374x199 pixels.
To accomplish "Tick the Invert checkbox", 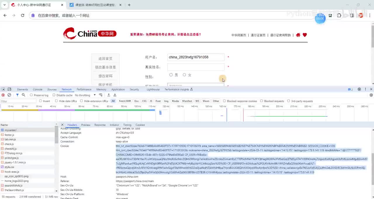I will coord(40,101).
